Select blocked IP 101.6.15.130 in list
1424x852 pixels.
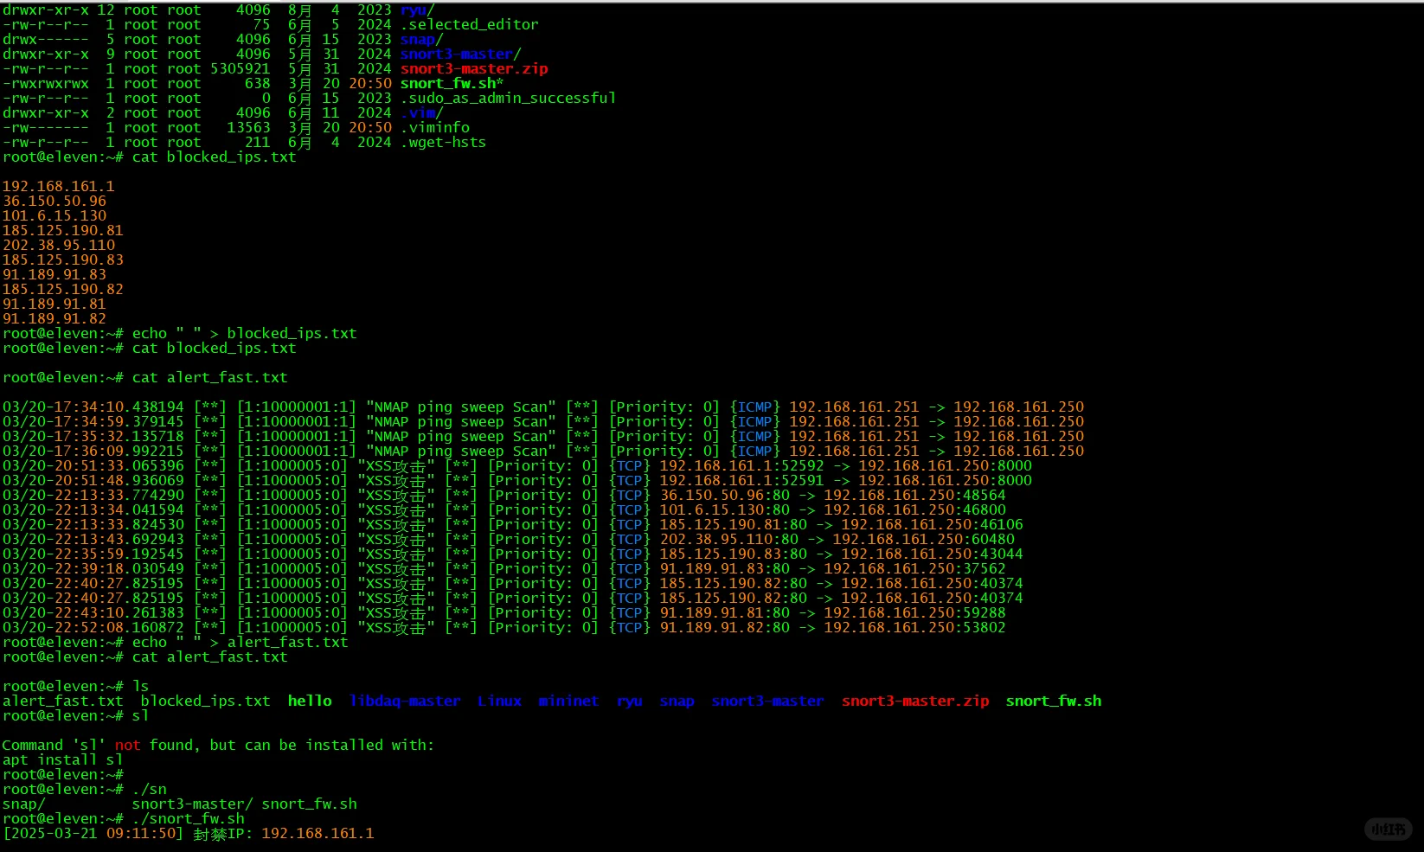coord(55,215)
